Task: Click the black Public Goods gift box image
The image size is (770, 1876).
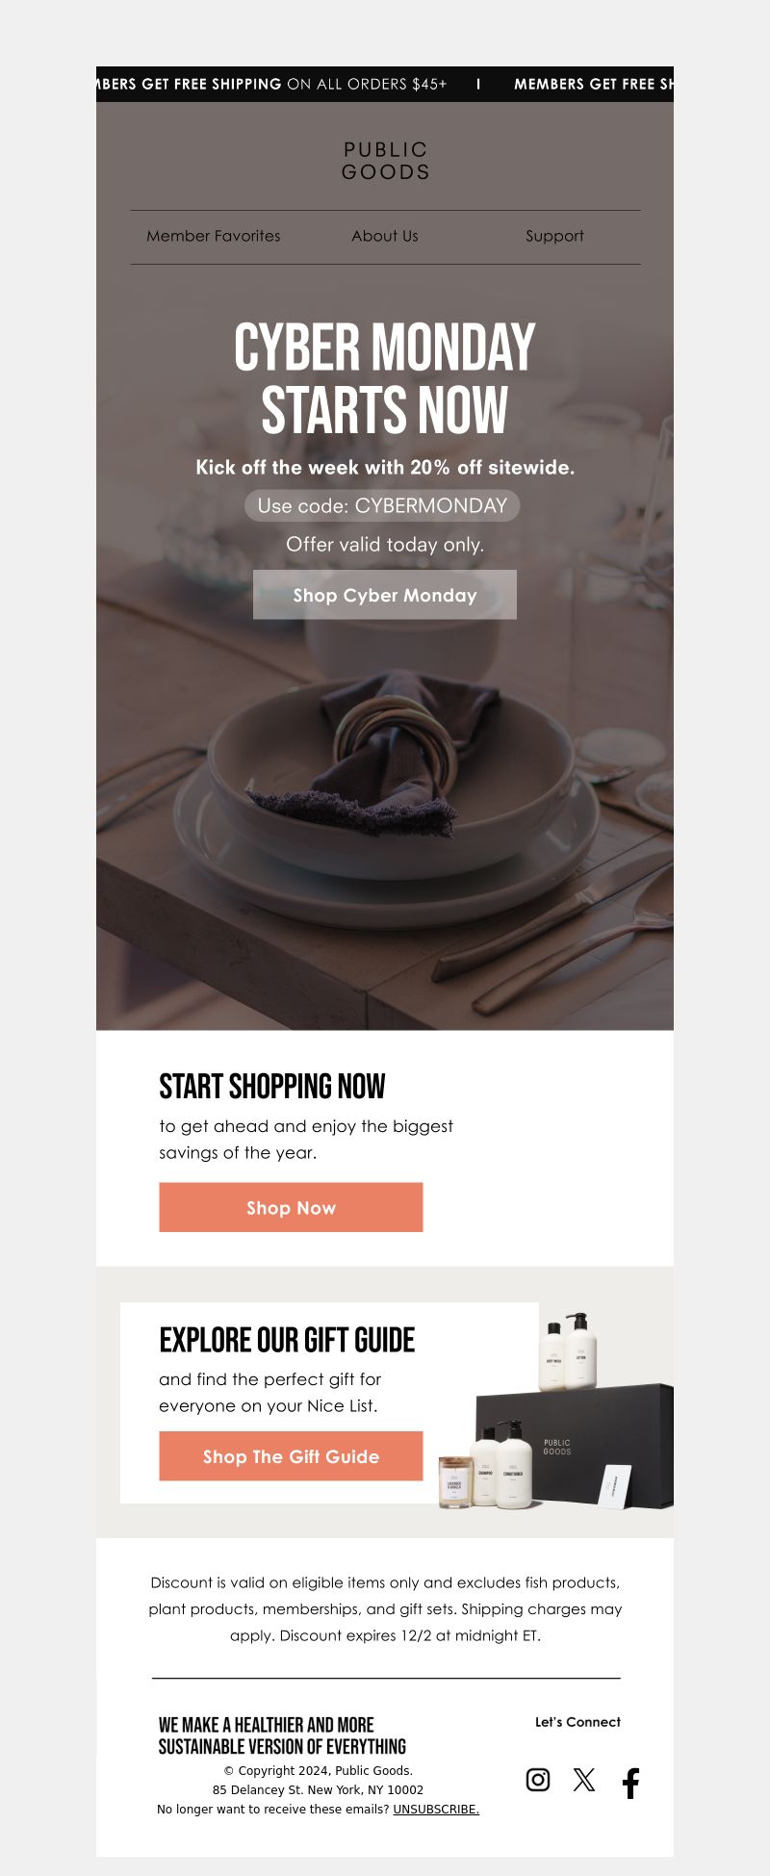Action: (575, 1447)
